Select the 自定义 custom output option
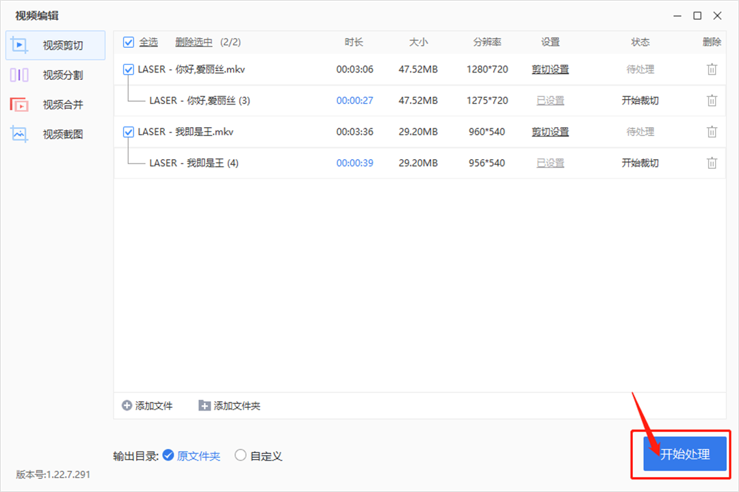The image size is (739, 492). click(x=258, y=456)
